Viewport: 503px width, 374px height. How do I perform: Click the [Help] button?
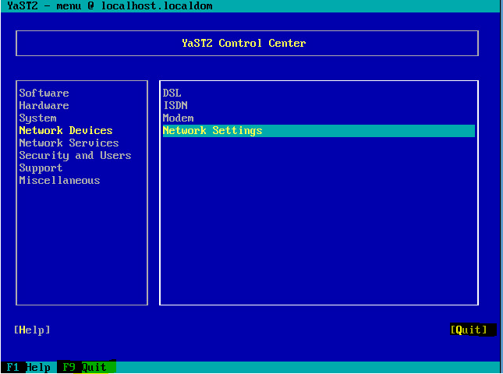(x=32, y=330)
